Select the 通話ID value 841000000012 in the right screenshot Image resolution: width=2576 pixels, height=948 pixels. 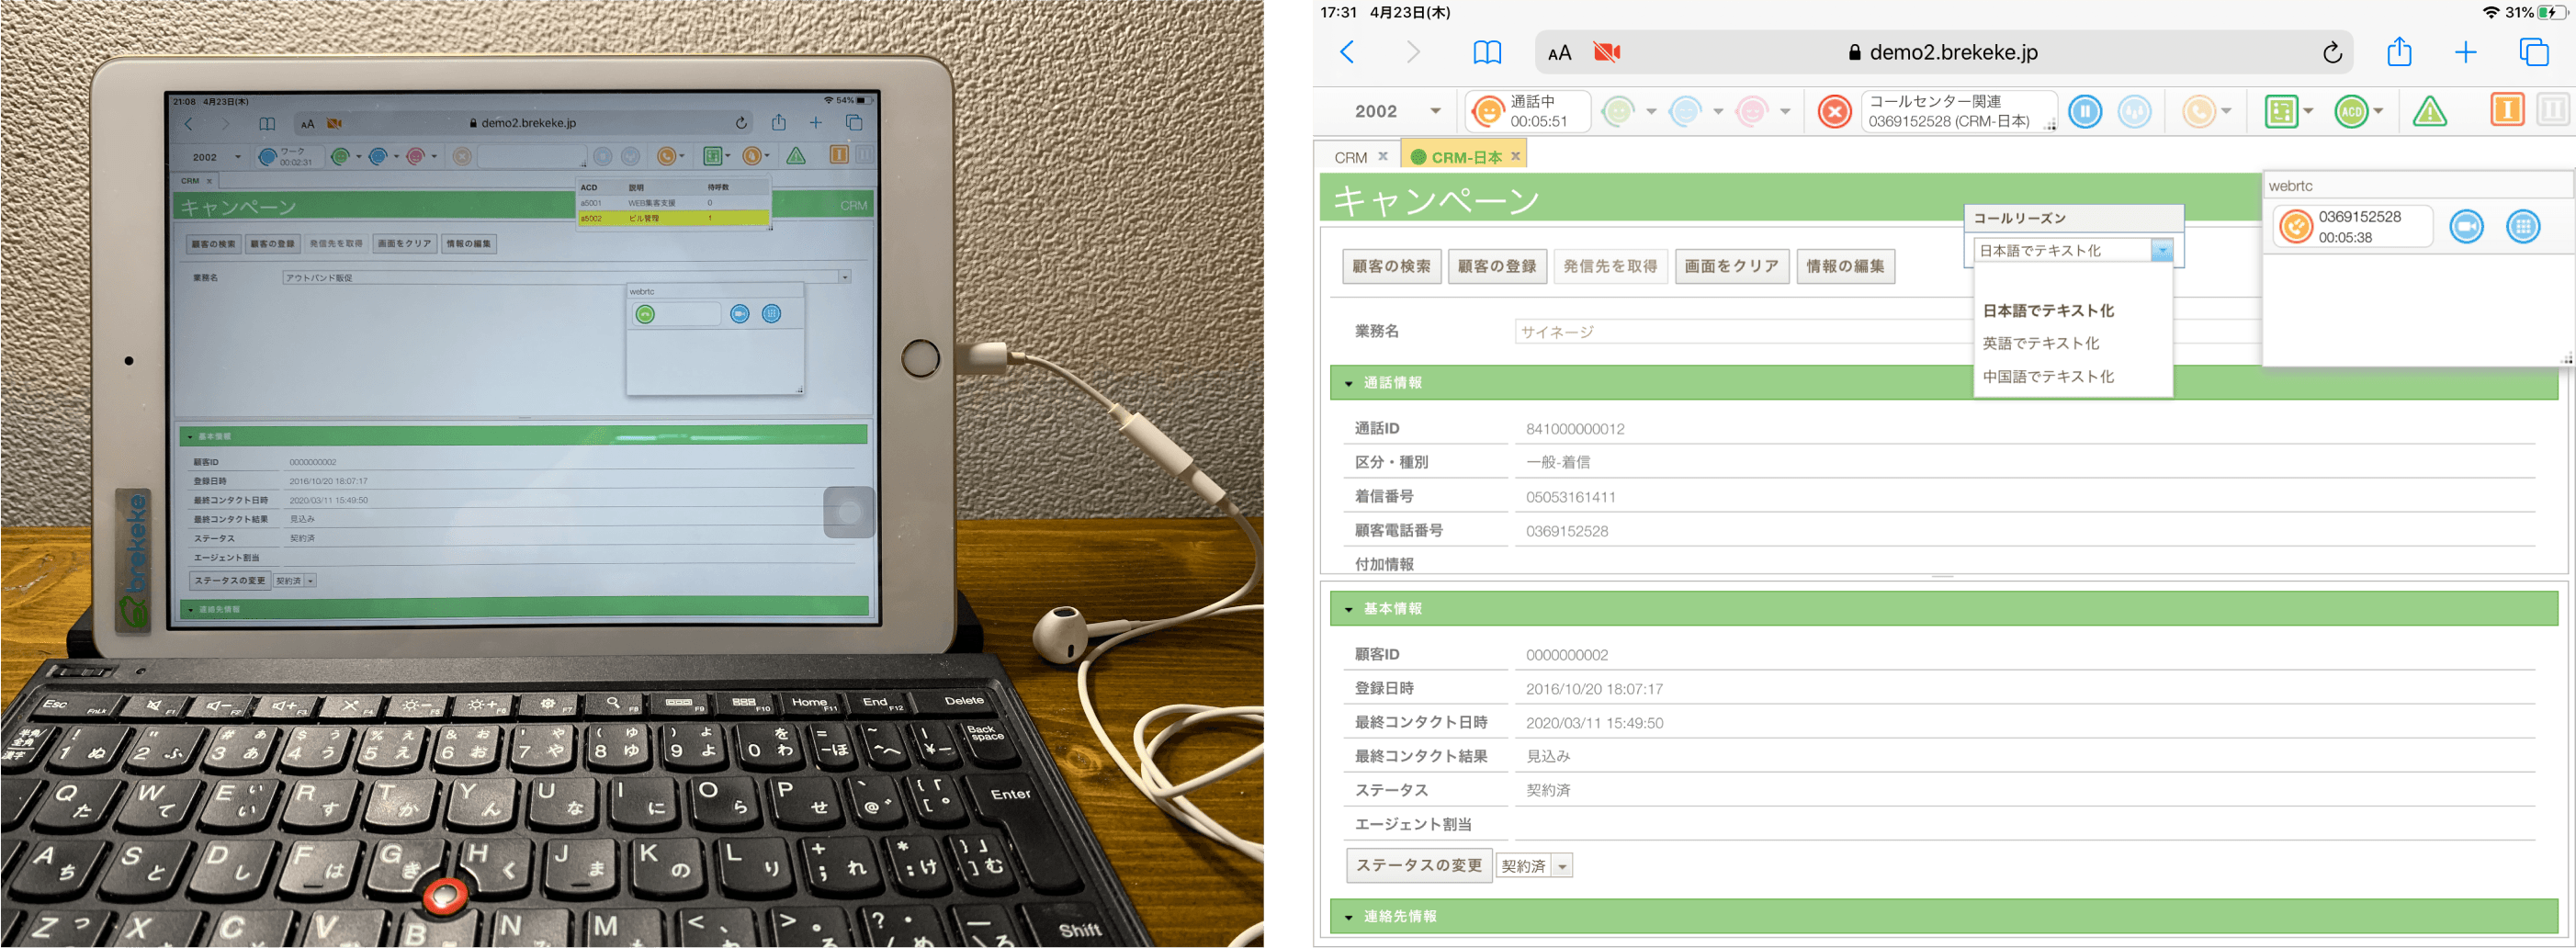coord(1575,429)
